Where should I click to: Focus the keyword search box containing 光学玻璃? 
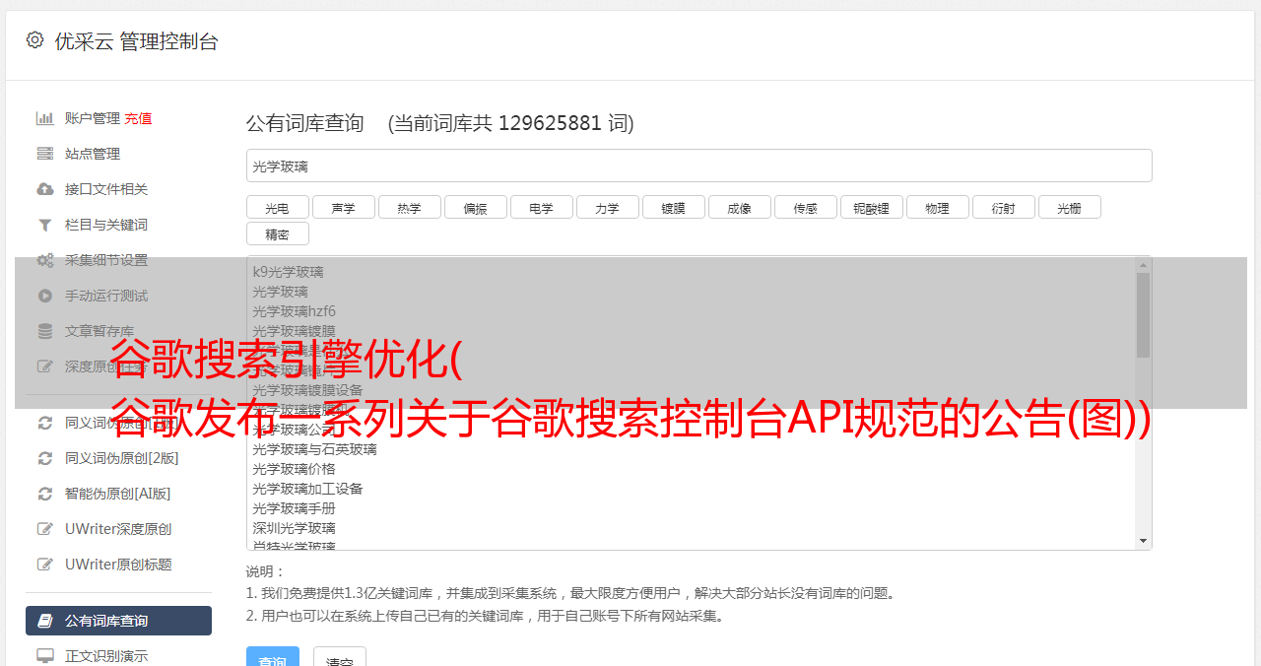click(x=699, y=166)
